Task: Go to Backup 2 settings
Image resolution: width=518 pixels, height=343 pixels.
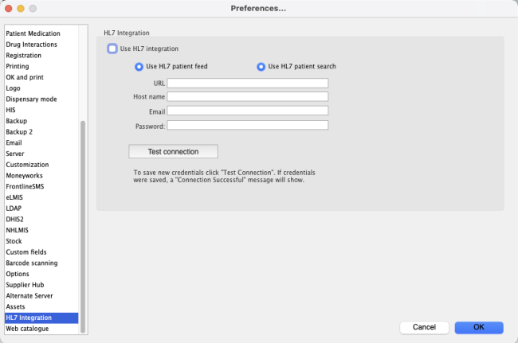Action: (20, 131)
